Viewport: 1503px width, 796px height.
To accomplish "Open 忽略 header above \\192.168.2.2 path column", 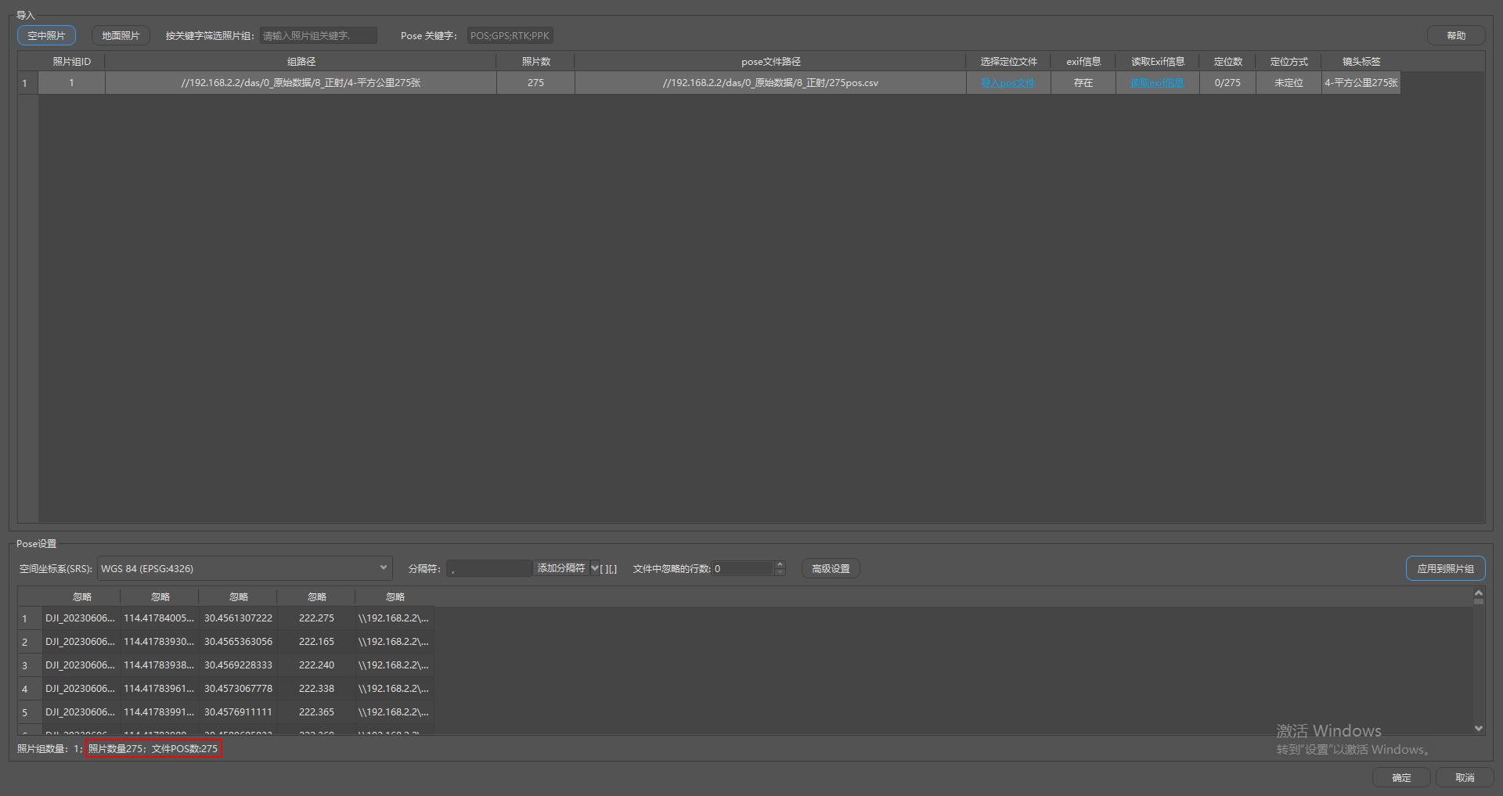I will coord(395,596).
